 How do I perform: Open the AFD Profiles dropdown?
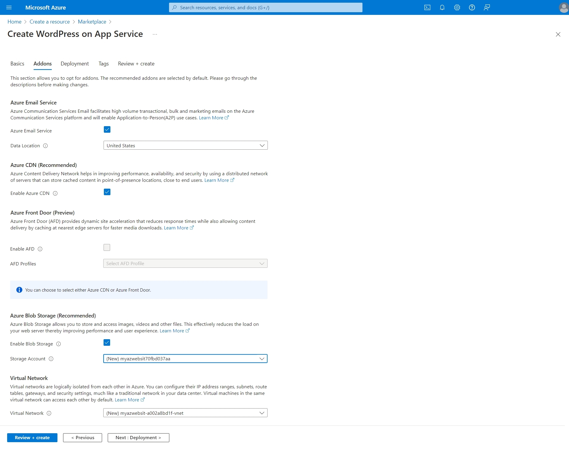pyautogui.click(x=185, y=263)
